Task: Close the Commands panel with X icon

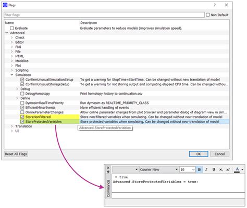Action: 108,167
